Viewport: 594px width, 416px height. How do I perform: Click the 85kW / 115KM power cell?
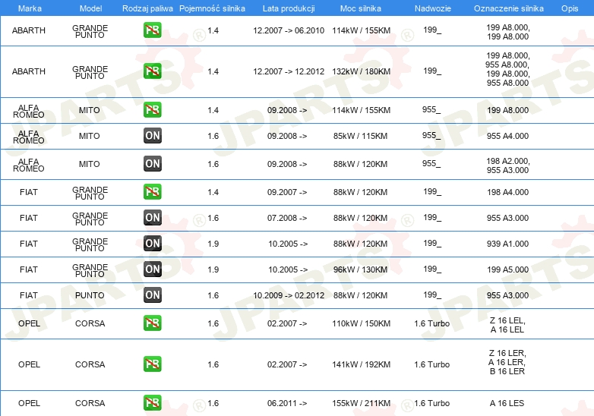[x=360, y=136]
